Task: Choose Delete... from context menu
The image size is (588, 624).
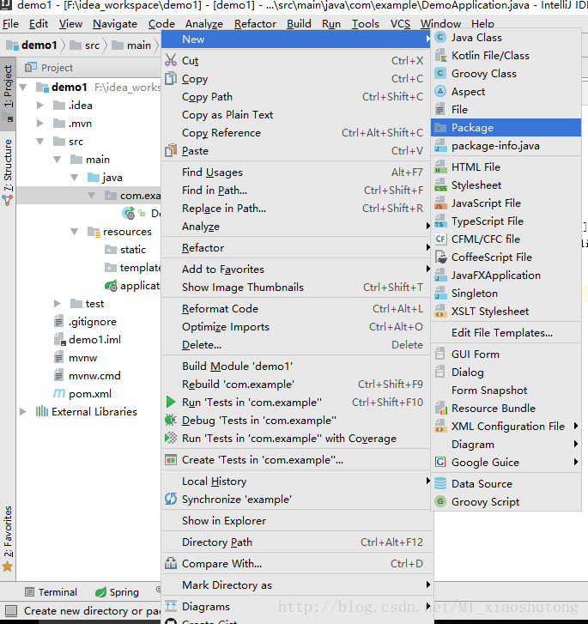Action: point(297,345)
